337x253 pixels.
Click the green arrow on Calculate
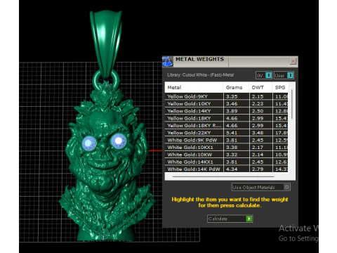click(249, 219)
